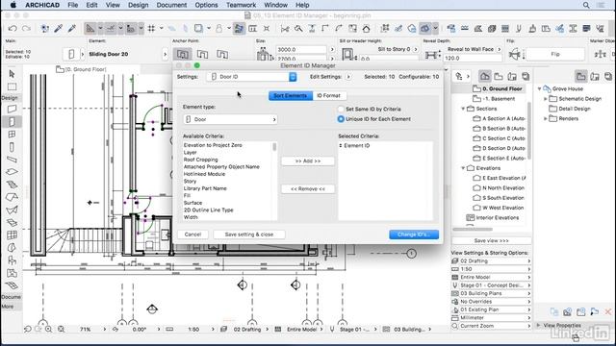
Task: Select the Wall tool in the toolbox
Action: [x=12, y=109]
